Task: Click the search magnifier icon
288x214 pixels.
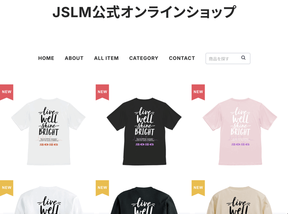Action: (243, 58)
